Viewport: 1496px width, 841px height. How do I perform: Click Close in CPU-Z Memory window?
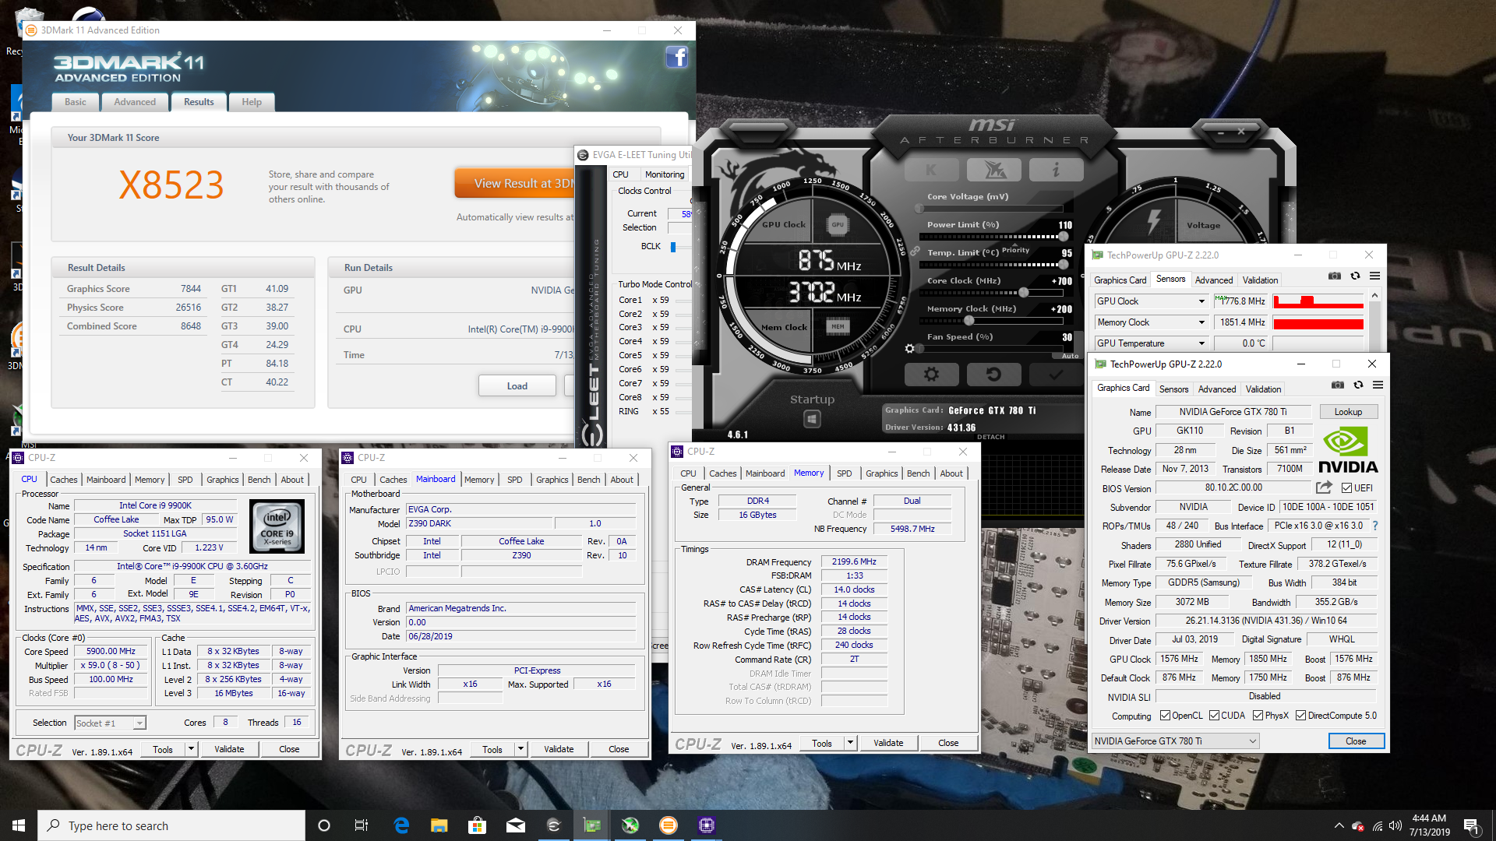tap(948, 743)
